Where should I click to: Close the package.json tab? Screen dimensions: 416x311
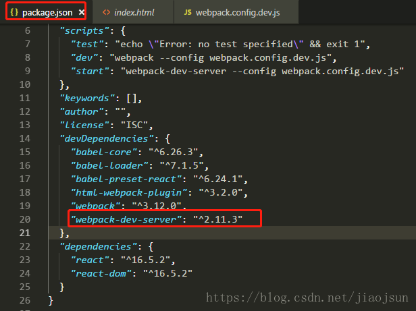[82, 12]
